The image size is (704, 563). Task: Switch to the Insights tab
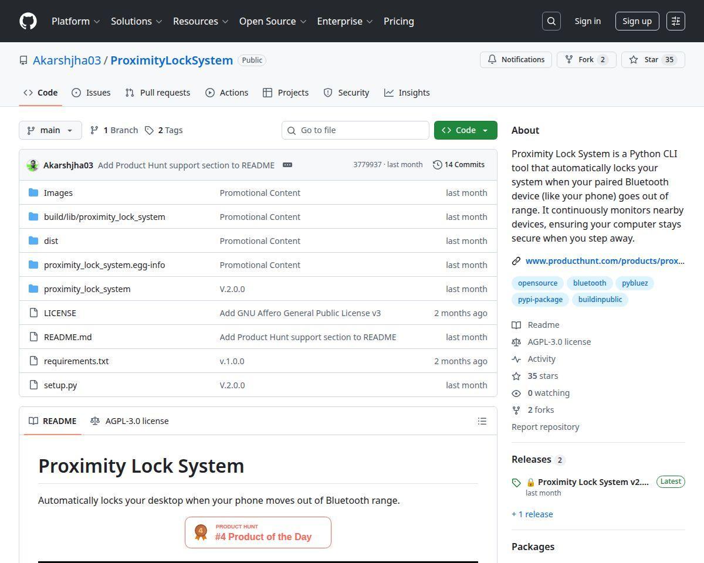[x=407, y=93]
